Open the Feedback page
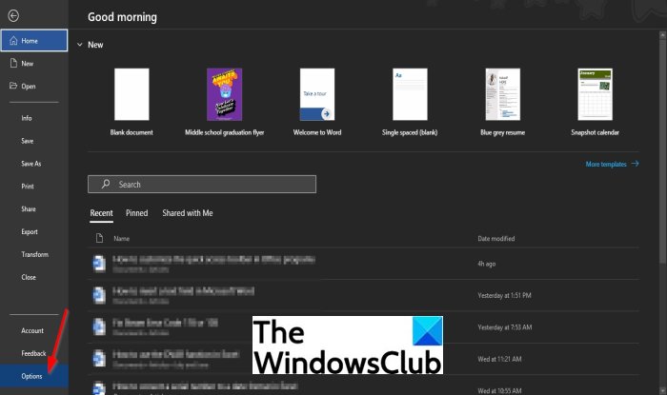The width and height of the screenshot is (667, 395). pos(34,353)
